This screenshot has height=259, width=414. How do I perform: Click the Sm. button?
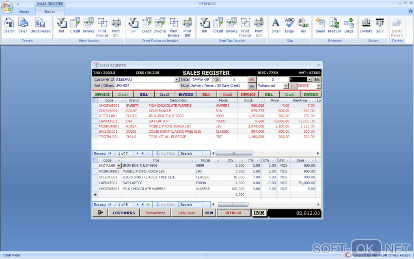pyautogui.click(x=252, y=86)
